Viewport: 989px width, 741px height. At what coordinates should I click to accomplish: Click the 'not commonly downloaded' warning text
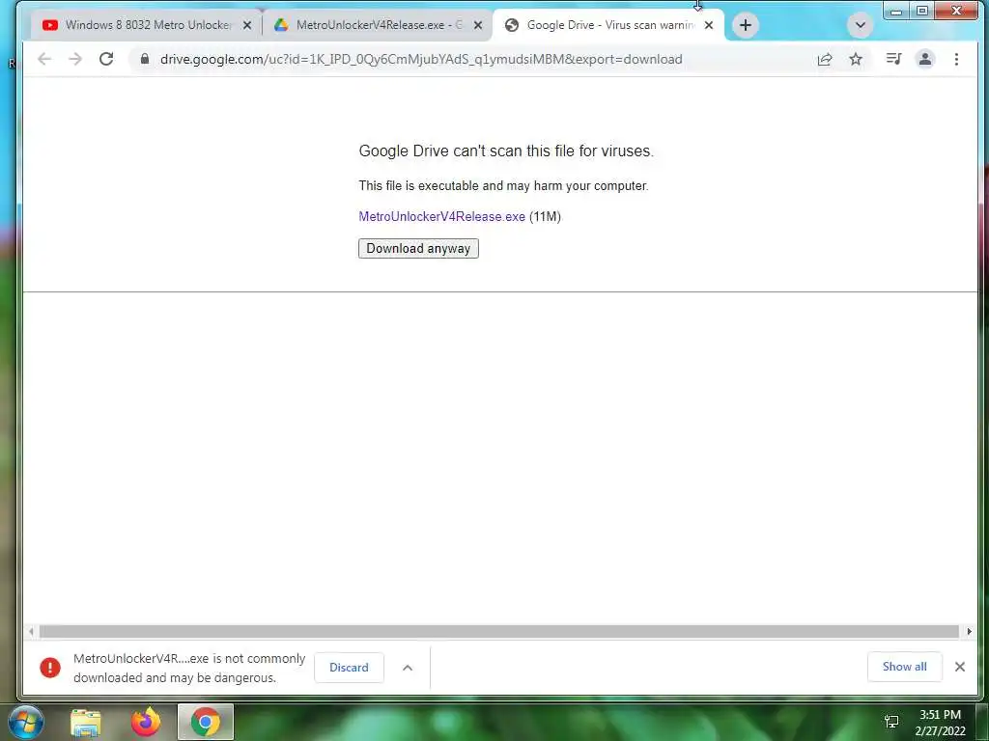click(x=189, y=668)
